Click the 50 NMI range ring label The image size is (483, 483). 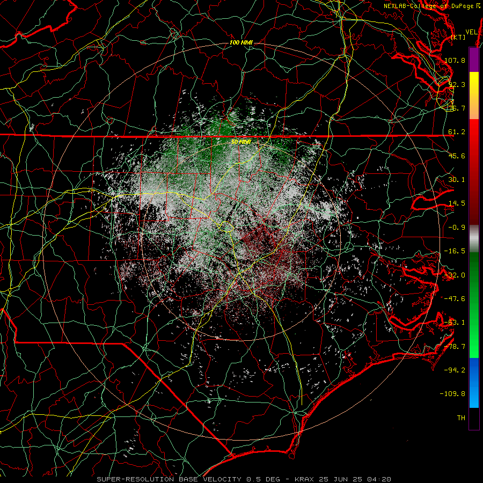[241, 142]
